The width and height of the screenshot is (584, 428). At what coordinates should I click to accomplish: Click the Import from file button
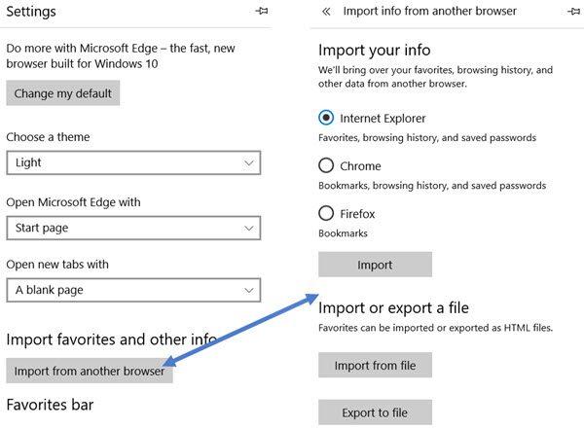pos(375,365)
